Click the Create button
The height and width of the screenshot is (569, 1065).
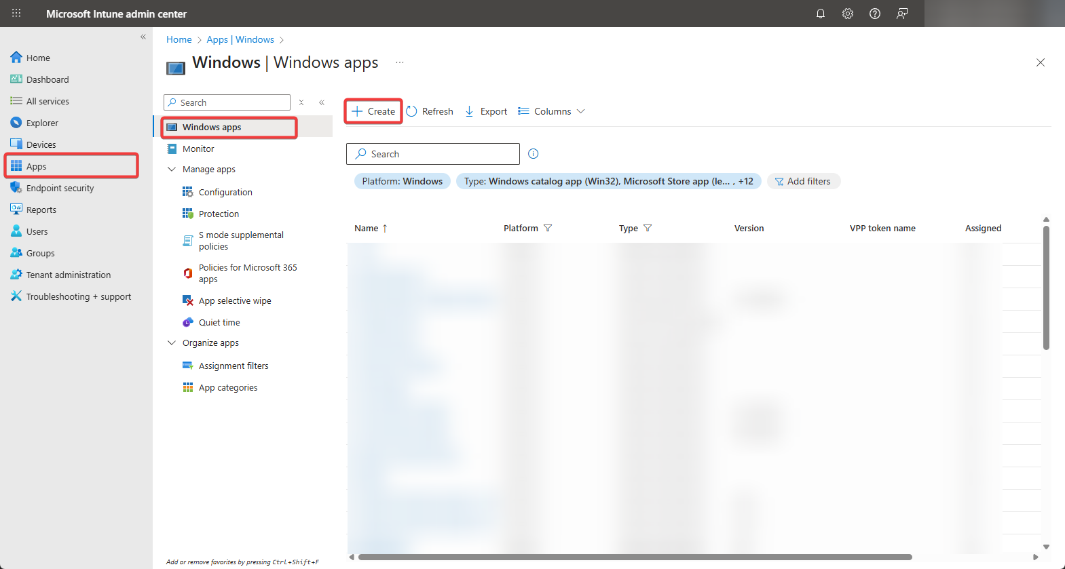(373, 111)
